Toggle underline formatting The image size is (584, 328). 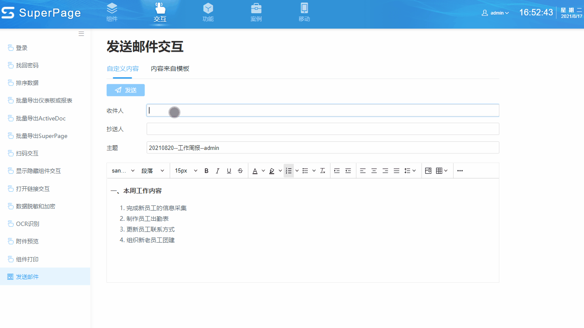229,170
